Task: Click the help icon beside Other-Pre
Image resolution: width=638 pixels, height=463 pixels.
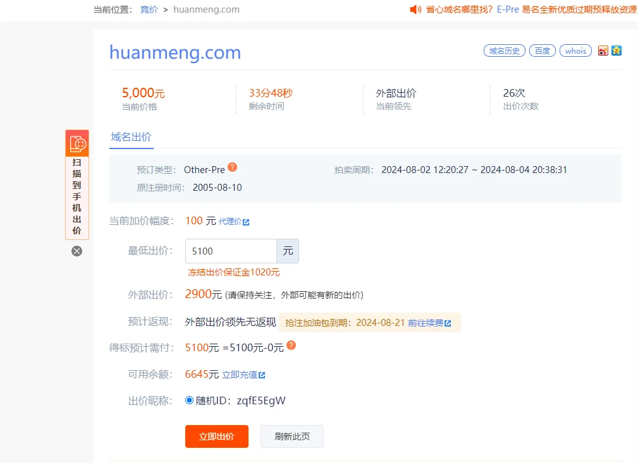Action: pyautogui.click(x=233, y=167)
